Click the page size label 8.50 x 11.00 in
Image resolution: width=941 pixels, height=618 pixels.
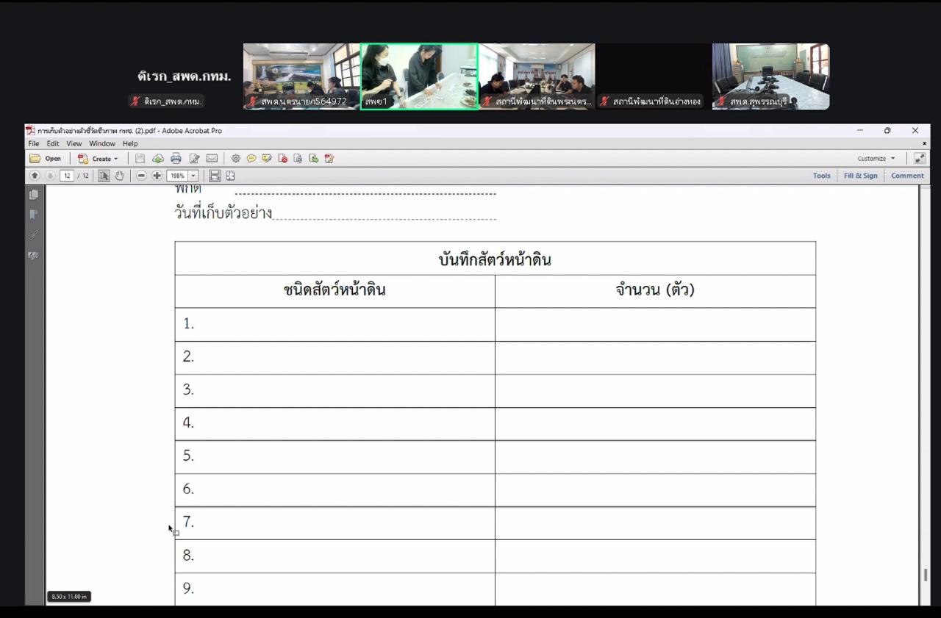tap(69, 597)
